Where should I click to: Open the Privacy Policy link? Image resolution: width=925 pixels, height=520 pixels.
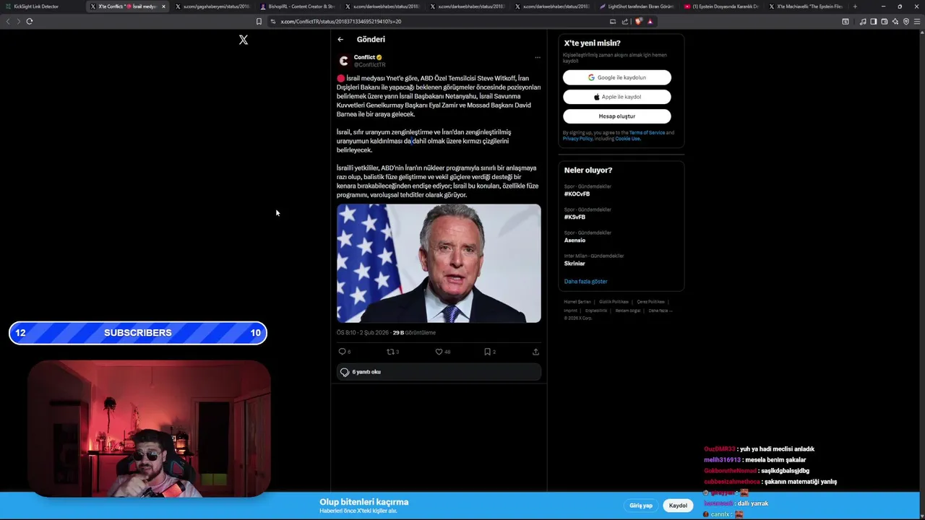pyautogui.click(x=578, y=139)
